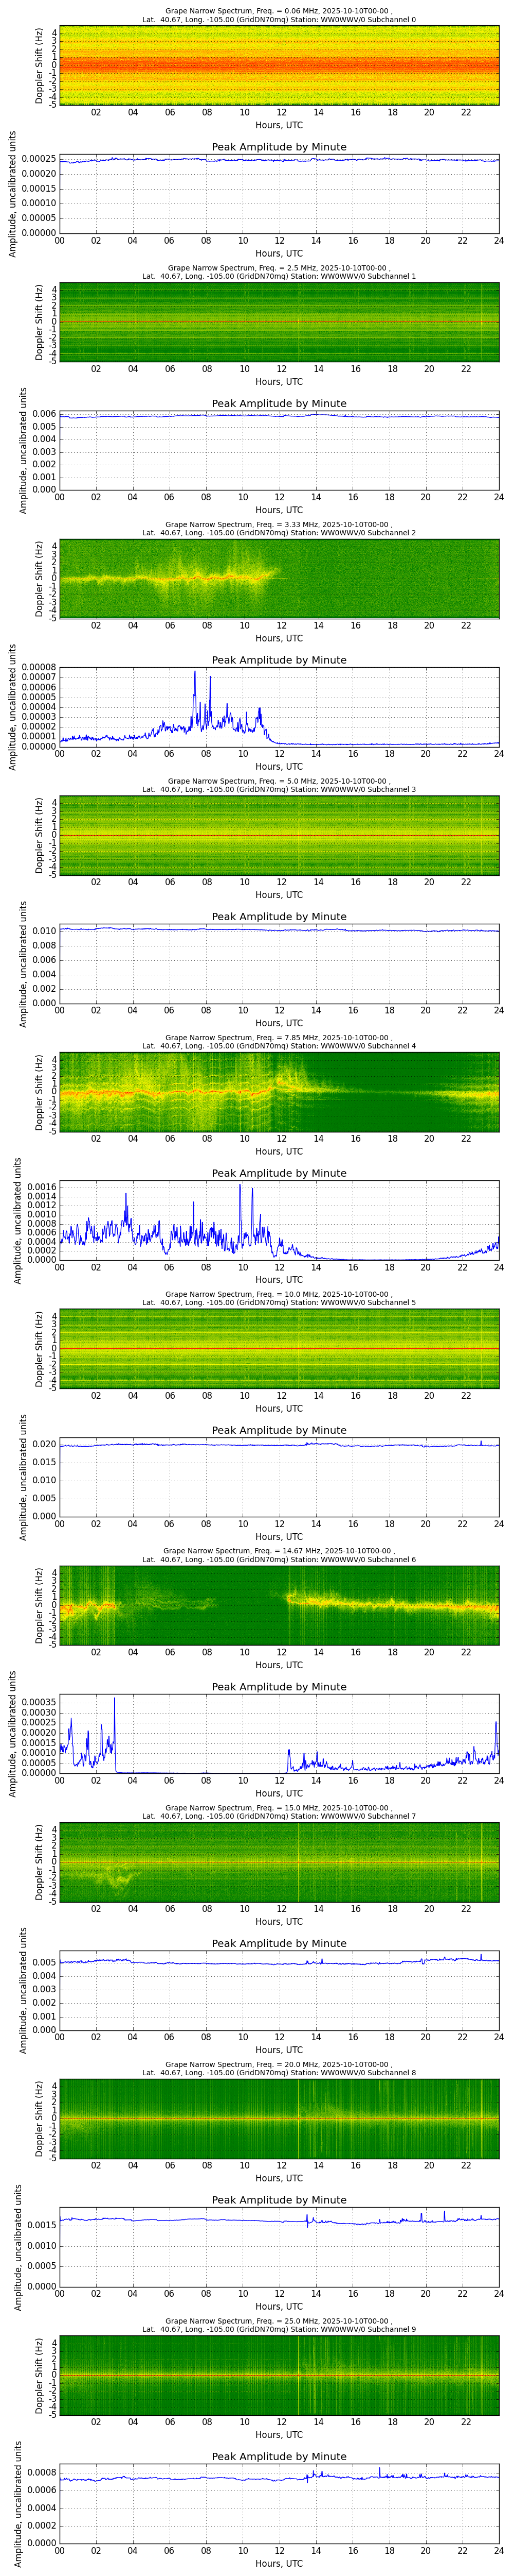Click the spike near hour 03 in the 14.67 MHz amplitude plot
The image size is (514, 2576).
115,1699
